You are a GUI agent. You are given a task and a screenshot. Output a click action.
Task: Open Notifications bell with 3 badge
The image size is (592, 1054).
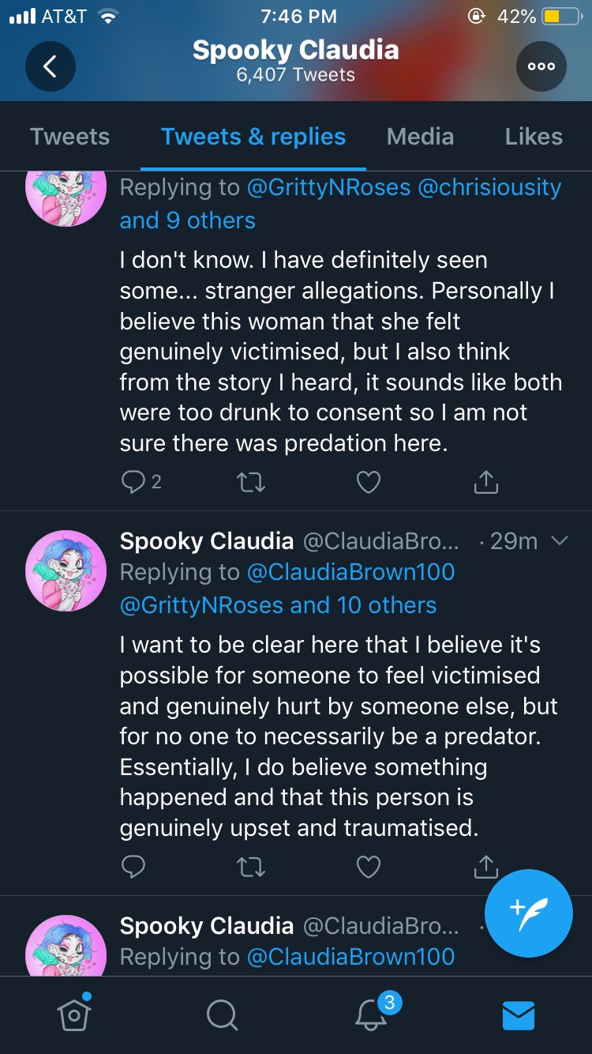pos(371,1015)
